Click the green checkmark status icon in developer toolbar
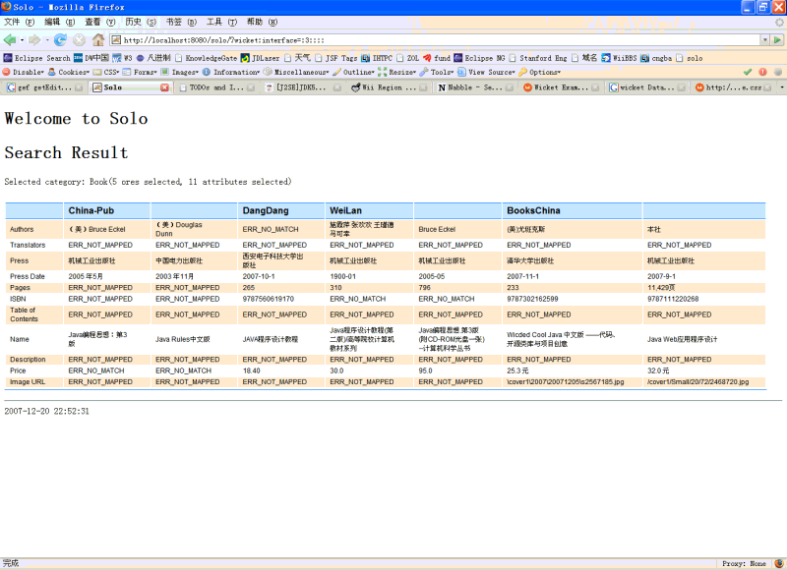787x570 pixels. tap(748, 72)
